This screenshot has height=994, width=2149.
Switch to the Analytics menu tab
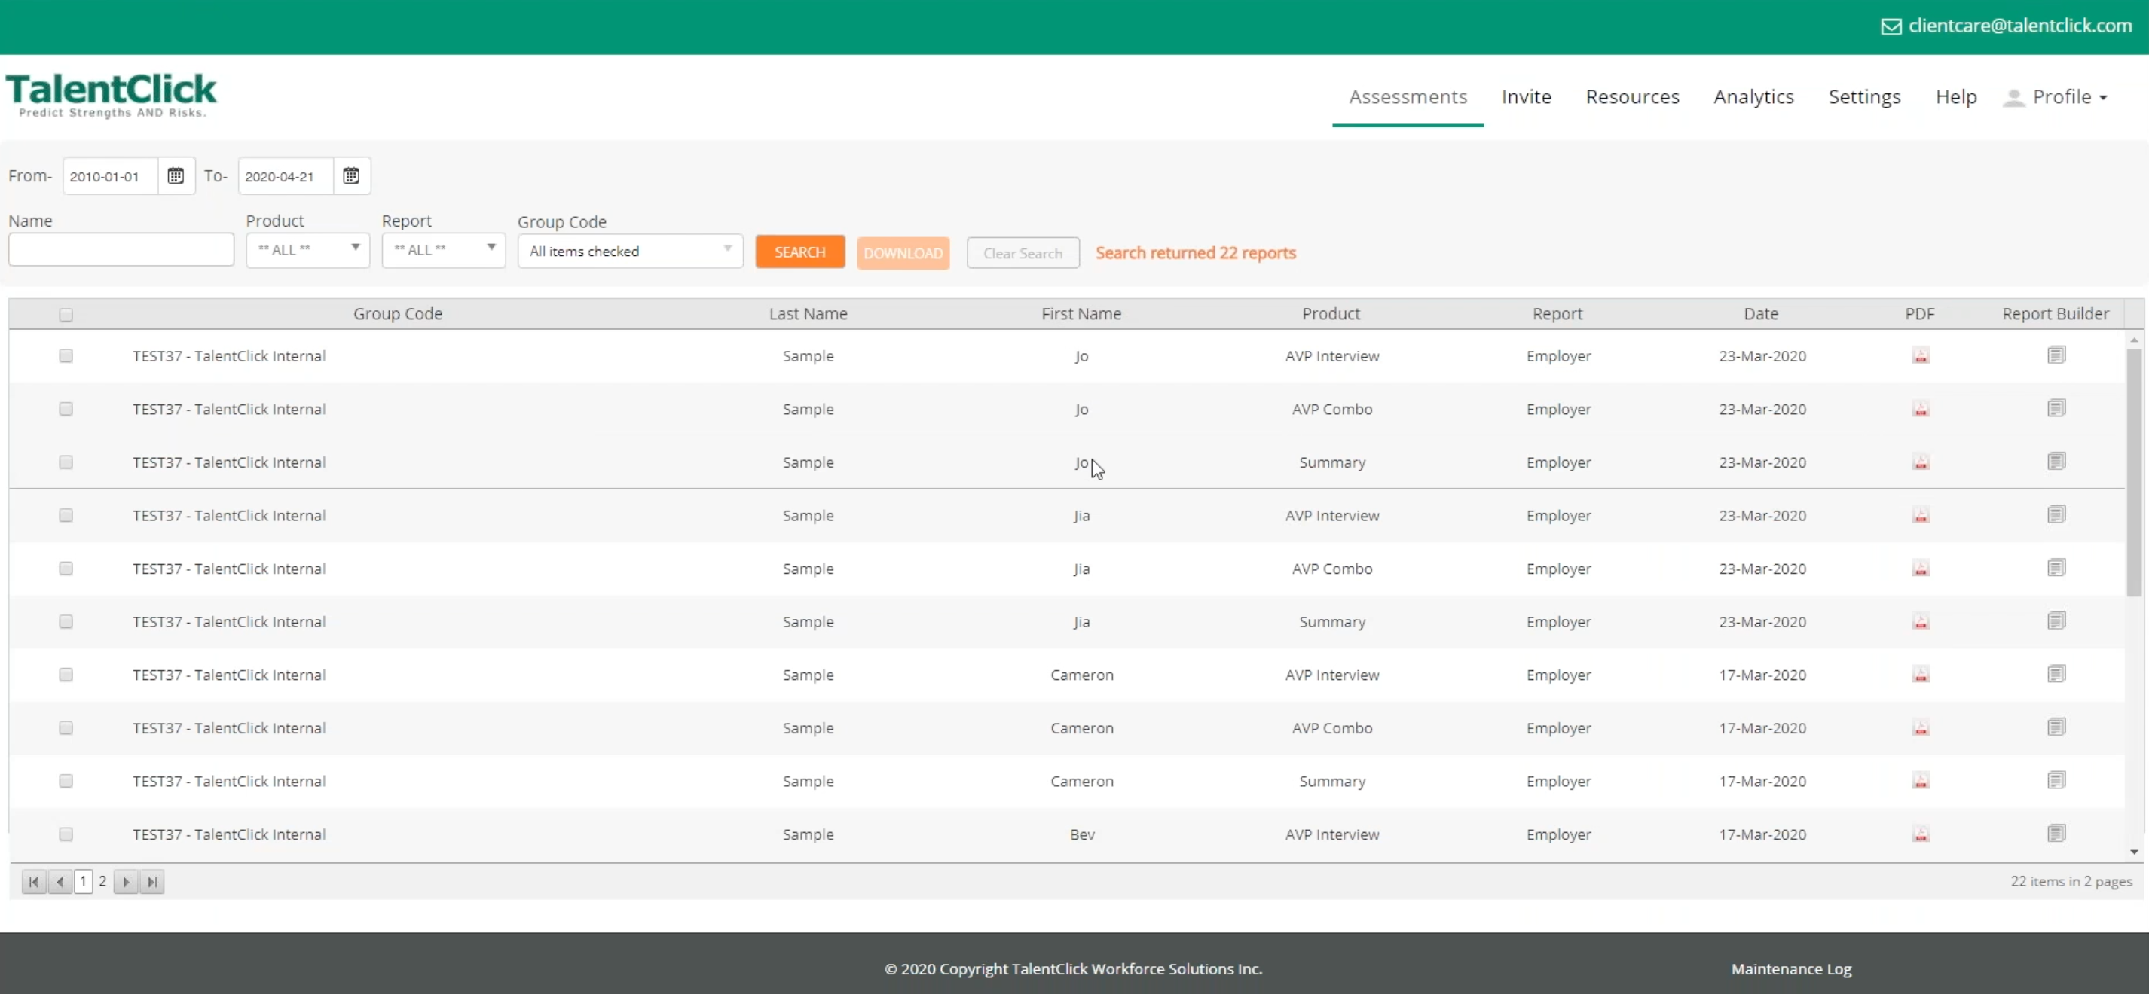[1753, 96]
